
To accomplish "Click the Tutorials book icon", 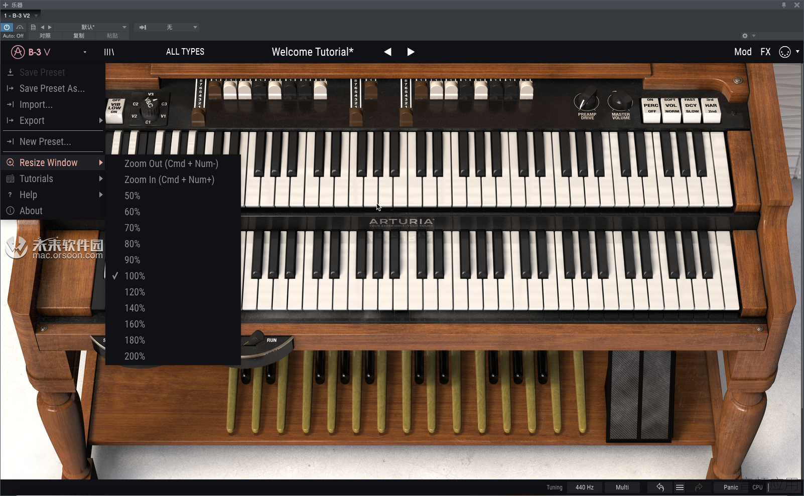I will click(10, 179).
